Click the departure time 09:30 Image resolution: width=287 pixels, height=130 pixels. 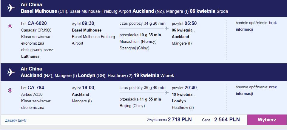click(88, 24)
